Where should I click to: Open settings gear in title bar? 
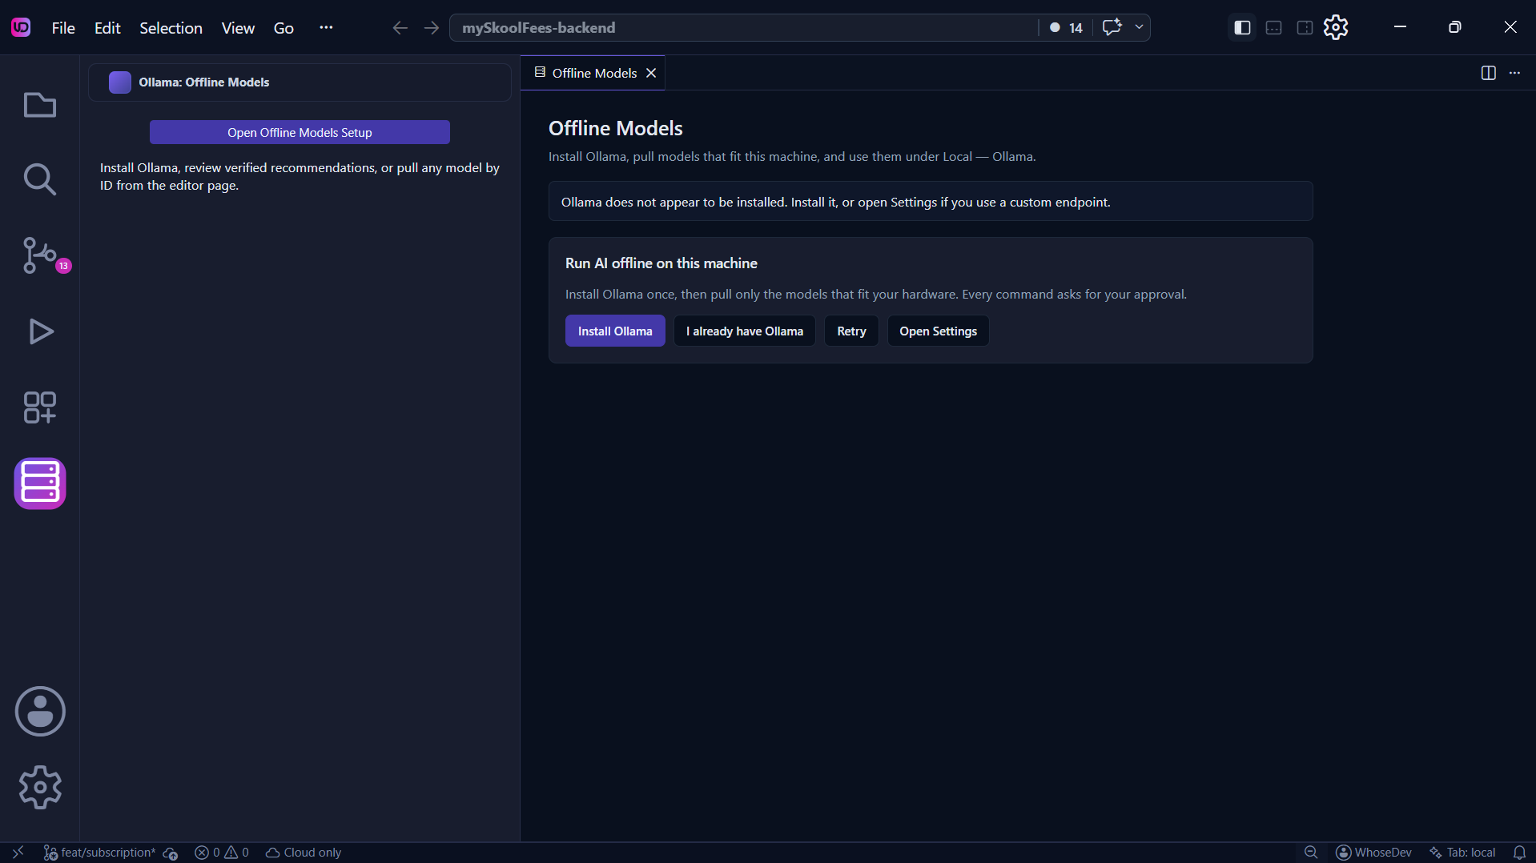(1336, 27)
